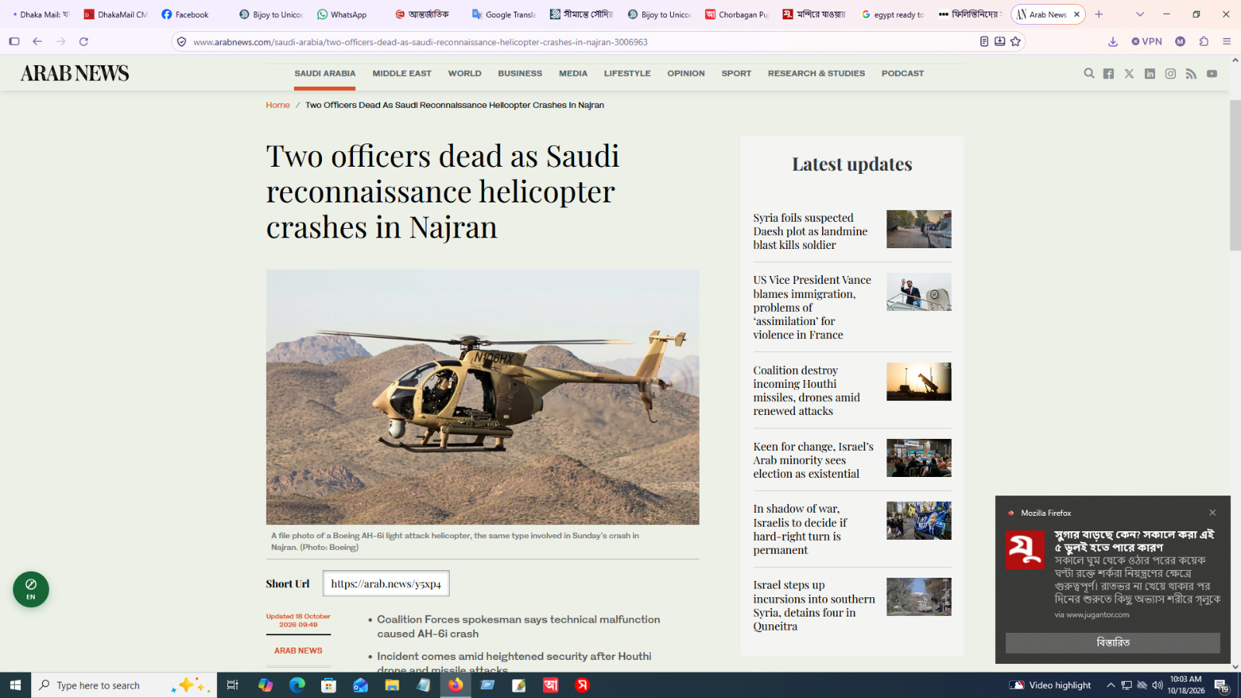Open Arab News YouTube icon
The width and height of the screenshot is (1241, 698).
coord(1212,74)
